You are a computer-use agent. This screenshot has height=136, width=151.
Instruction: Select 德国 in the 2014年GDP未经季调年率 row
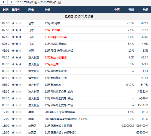coord(31,112)
